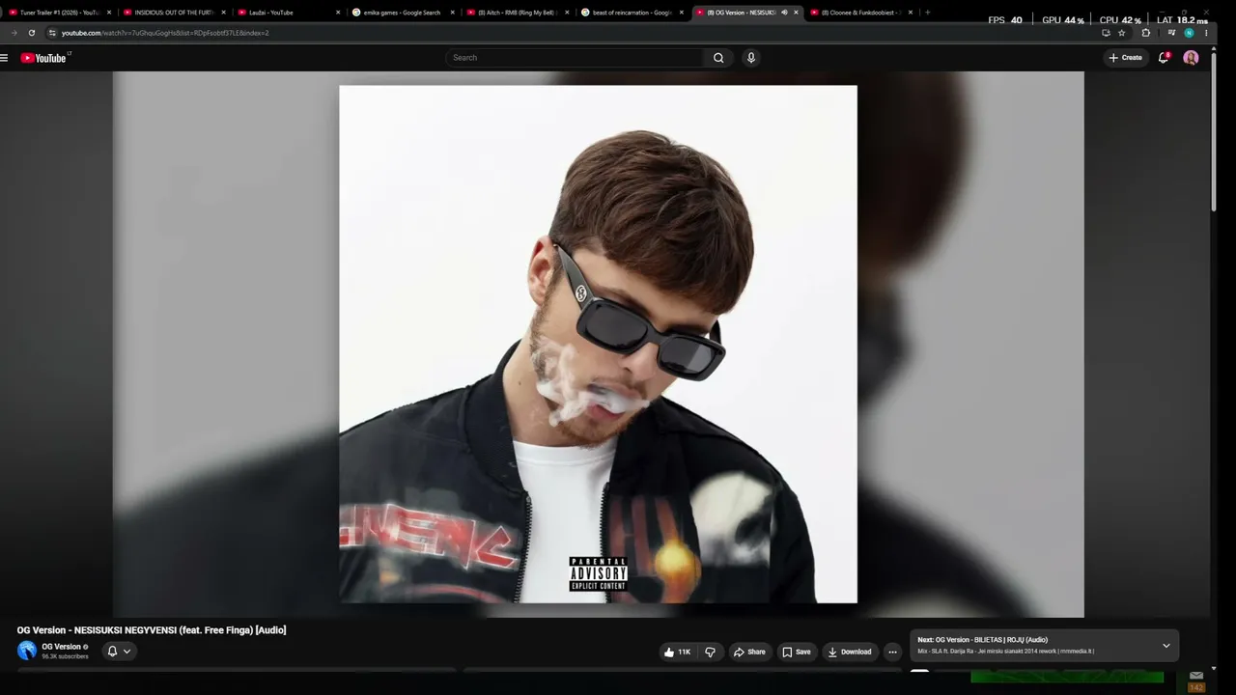Screen dimensions: 1236x695
Task: Click the Next: OG Version - BILIETAS text
Action: 982,640
